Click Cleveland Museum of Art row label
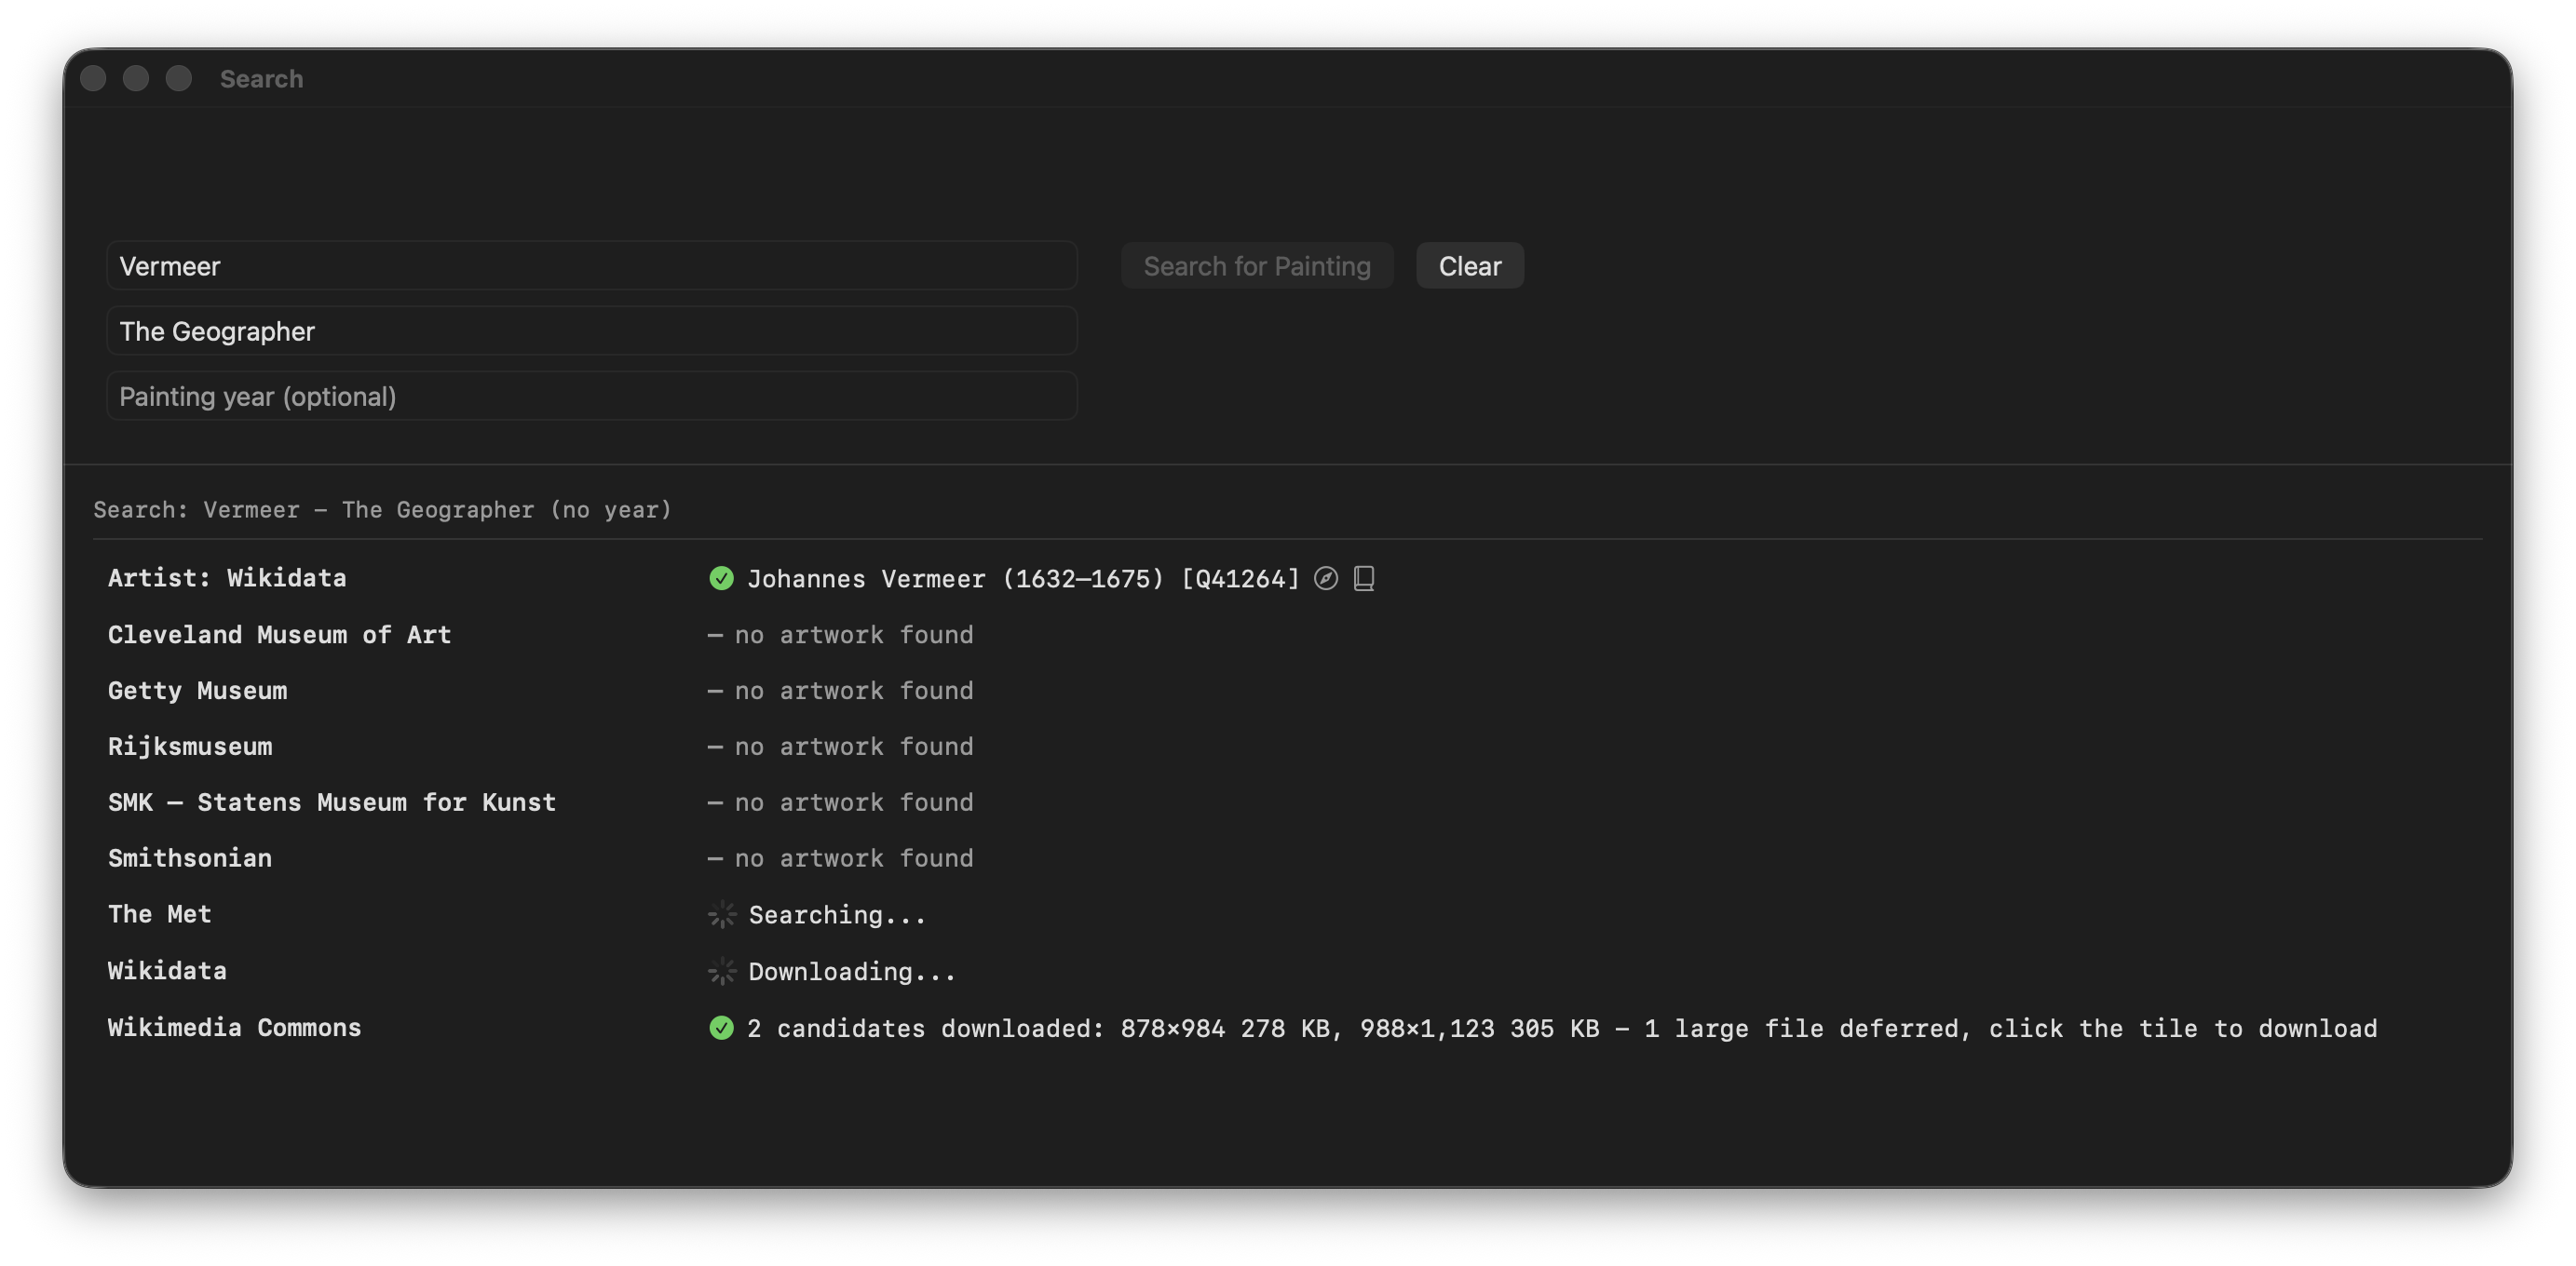 point(279,635)
